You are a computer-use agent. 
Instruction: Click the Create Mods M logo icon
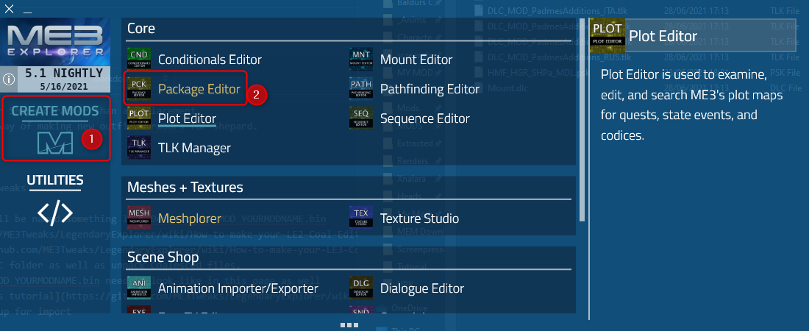point(55,142)
